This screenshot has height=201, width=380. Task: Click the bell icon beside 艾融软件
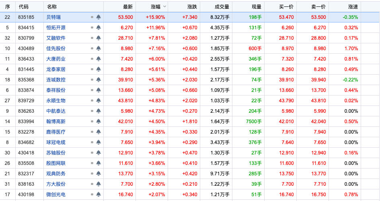99,38
